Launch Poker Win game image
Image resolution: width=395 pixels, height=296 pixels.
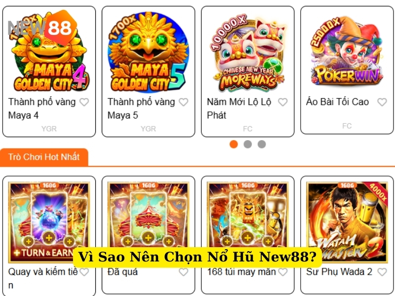pyautogui.click(x=347, y=50)
